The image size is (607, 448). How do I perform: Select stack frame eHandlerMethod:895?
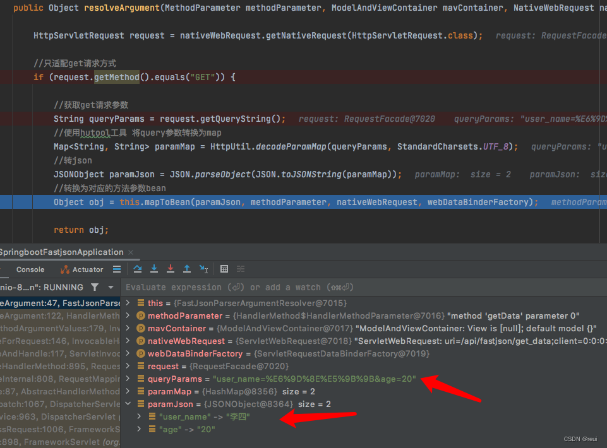tap(60, 366)
